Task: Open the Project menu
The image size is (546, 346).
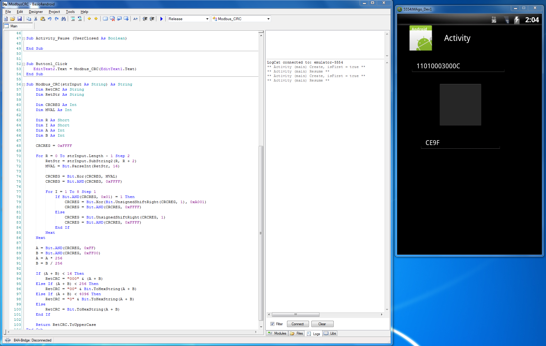Action: pyautogui.click(x=54, y=12)
